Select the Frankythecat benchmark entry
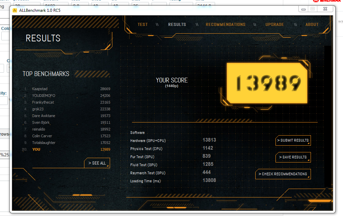343x221 pixels. [x=67, y=103]
